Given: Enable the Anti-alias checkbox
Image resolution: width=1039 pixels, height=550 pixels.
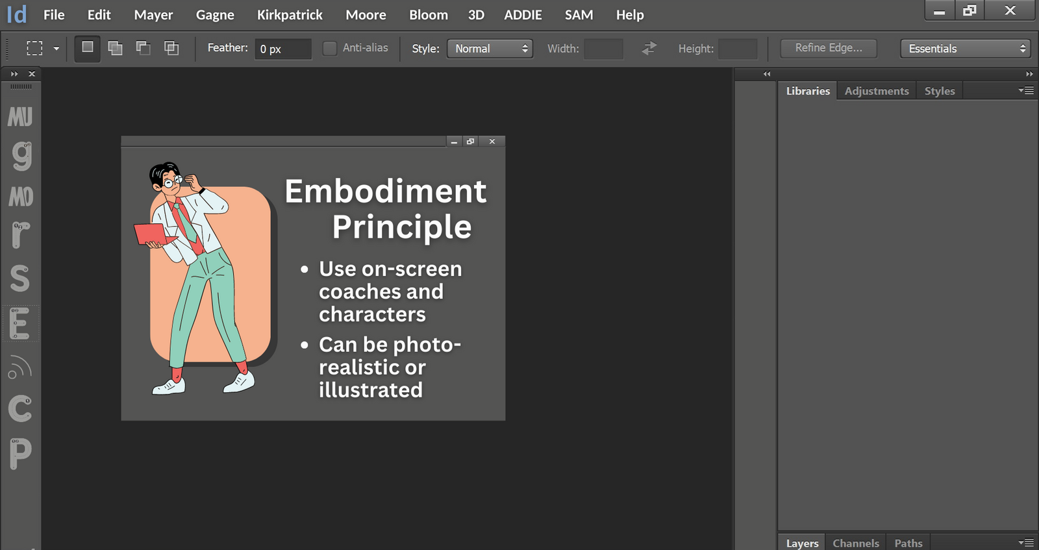Looking at the screenshot, I should (330, 48).
